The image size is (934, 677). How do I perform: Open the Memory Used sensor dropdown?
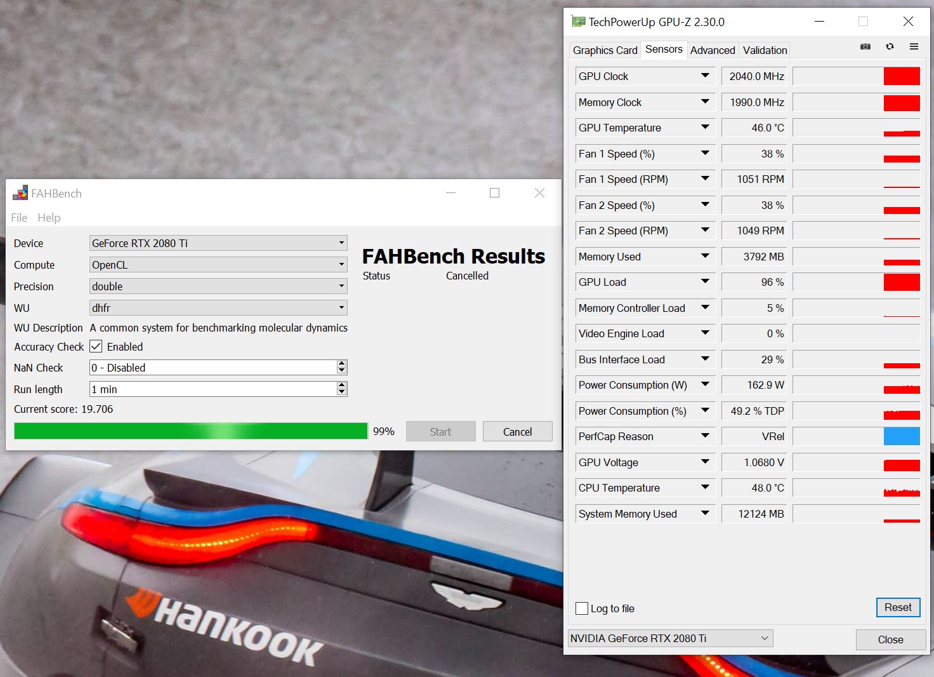coord(705,257)
